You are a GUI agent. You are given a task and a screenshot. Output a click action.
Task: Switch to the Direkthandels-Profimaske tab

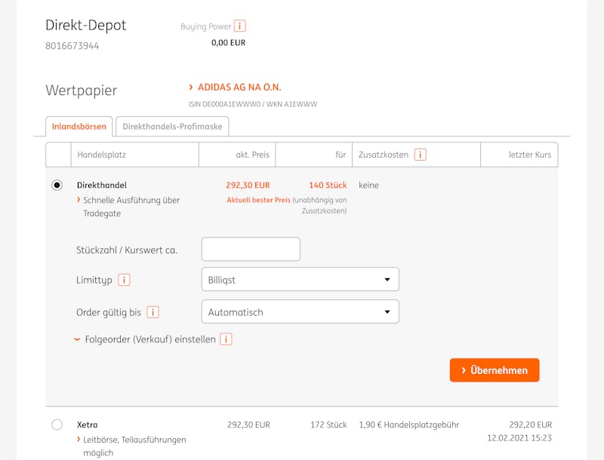tap(172, 127)
